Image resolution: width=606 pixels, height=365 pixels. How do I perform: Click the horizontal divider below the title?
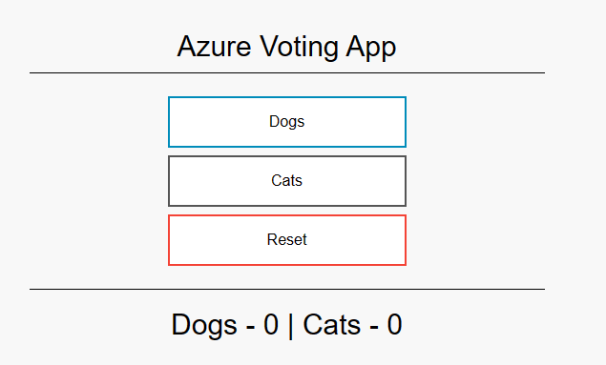point(287,72)
